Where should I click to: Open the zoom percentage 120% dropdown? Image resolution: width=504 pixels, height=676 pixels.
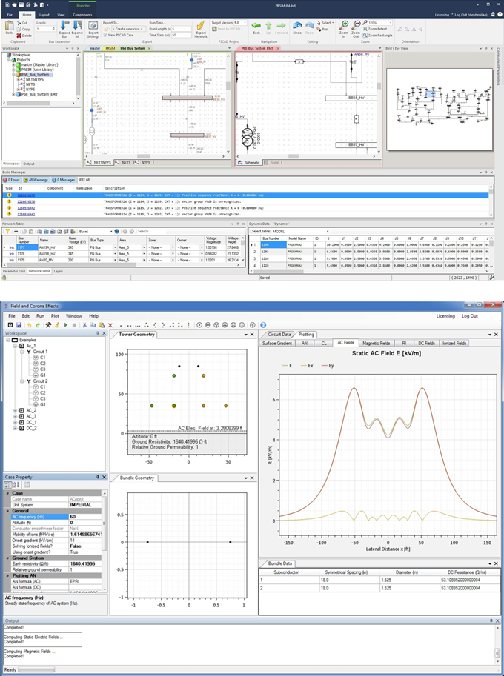391,23
